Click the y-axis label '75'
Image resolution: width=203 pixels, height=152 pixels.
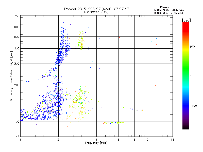(18, 136)
